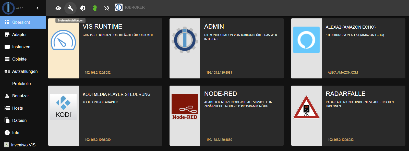The height and width of the screenshot is (151, 409).
Task: Click the description "KODI CONTROL ADAPTER"
Action: pyautogui.click(x=100, y=102)
